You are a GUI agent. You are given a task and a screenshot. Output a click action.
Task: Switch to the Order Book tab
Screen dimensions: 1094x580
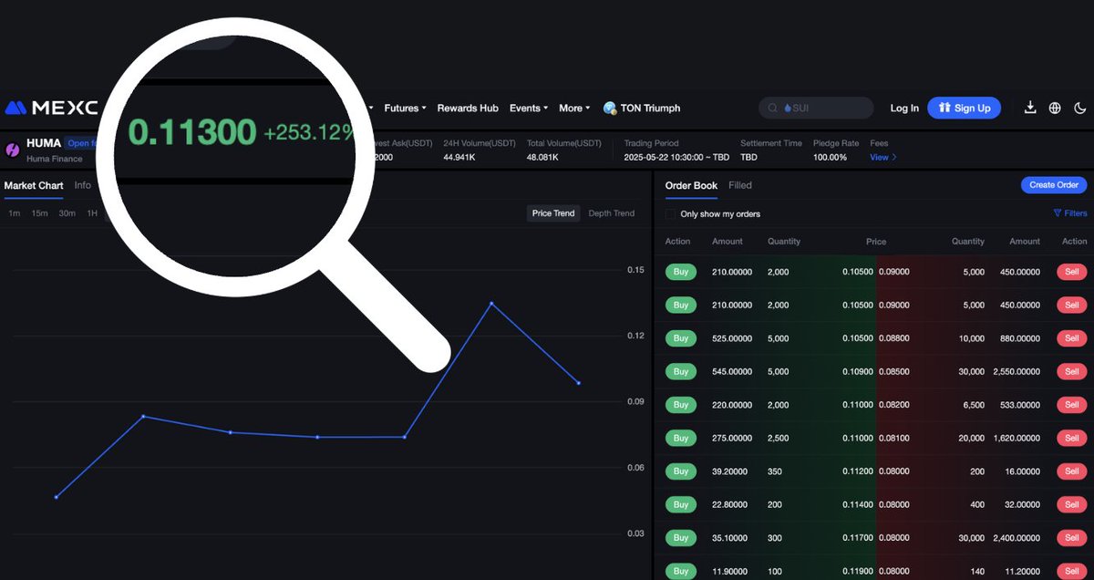click(x=691, y=185)
